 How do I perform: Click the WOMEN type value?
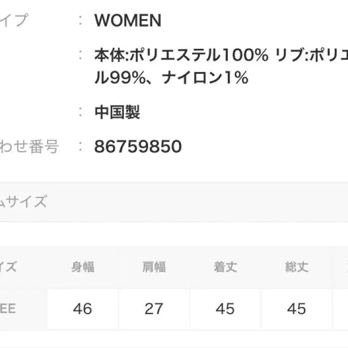(128, 20)
